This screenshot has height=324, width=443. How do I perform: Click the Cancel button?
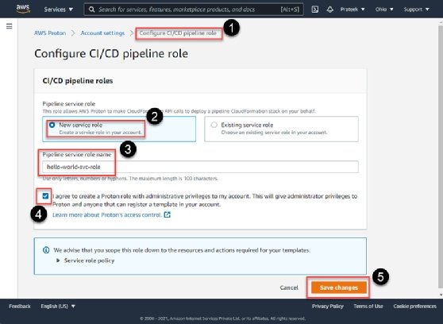[289, 287]
